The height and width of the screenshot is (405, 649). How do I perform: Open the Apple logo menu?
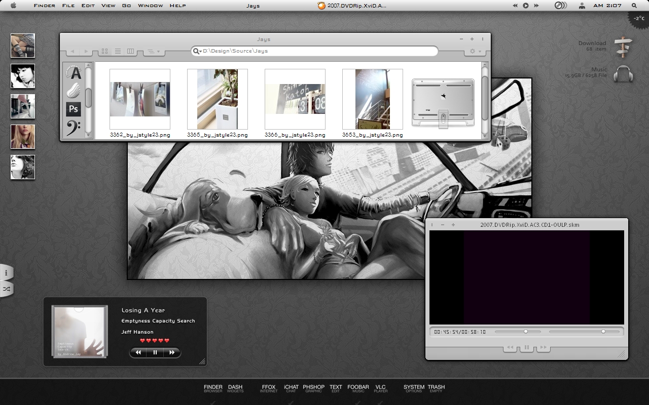coord(13,6)
